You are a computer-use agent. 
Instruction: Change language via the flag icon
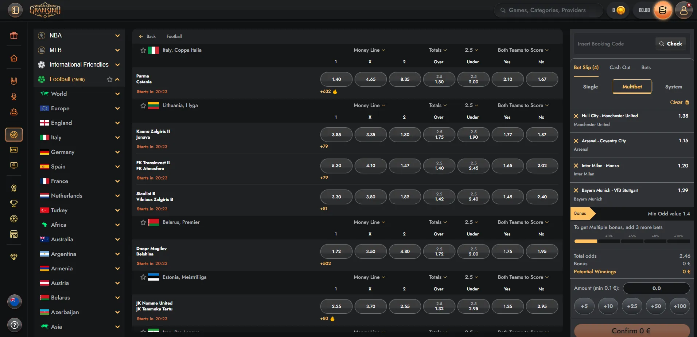pyautogui.click(x=15, y=301)
